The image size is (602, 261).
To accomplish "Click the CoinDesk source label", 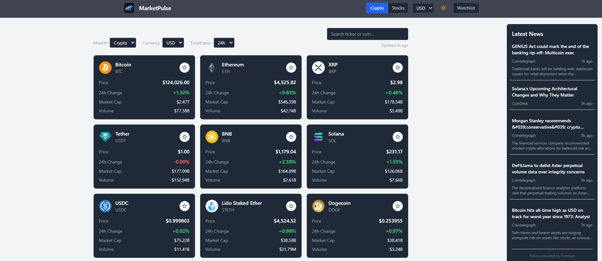I will click(x=520, y=104).
